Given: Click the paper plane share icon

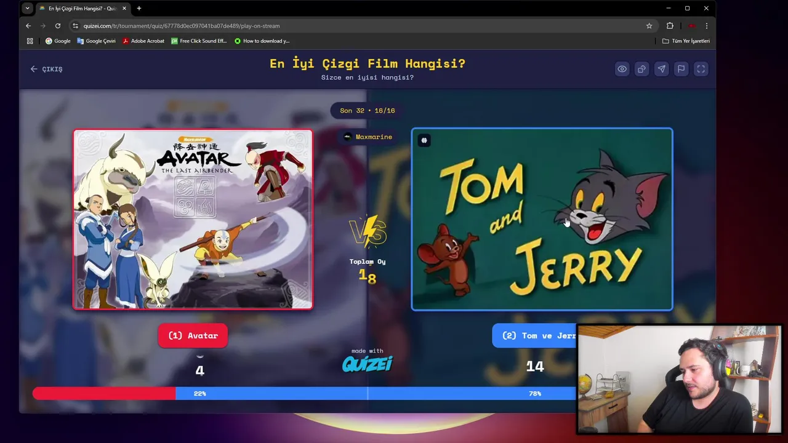Looking at the screenshot, I should point(661,69).
